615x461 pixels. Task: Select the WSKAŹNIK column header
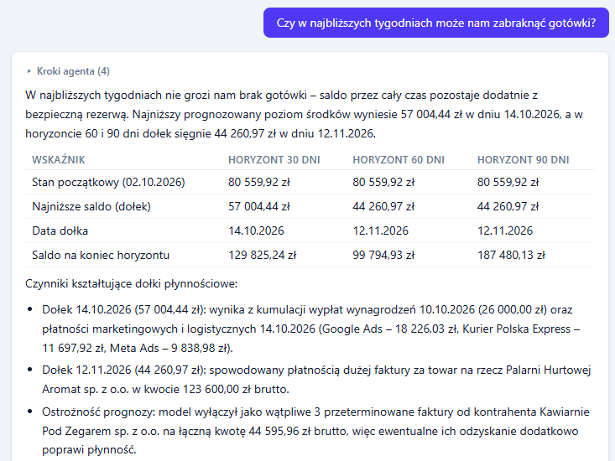point(59,160)
